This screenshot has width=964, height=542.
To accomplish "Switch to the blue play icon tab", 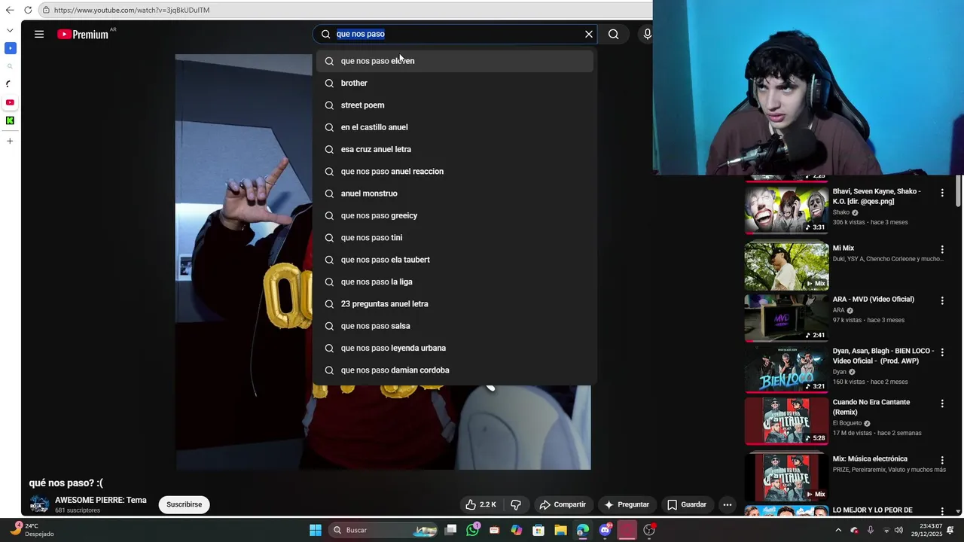I will point(10,48).
